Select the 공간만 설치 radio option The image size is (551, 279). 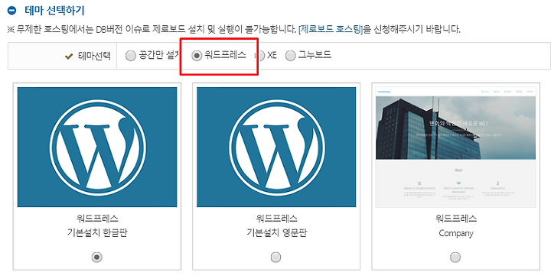(x=130, y=56)
